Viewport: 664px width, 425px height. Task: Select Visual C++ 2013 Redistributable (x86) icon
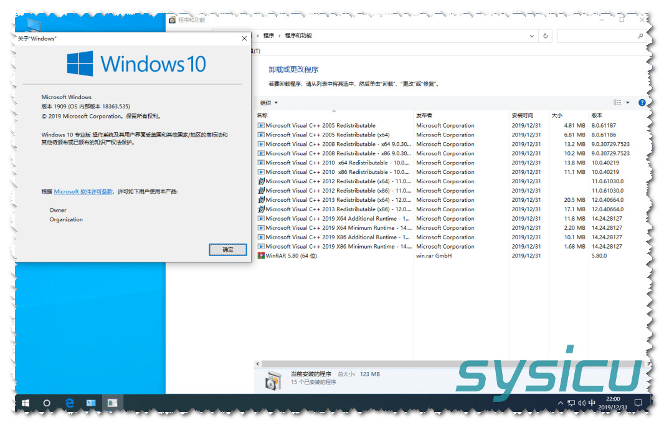click(x=261, y=209)
